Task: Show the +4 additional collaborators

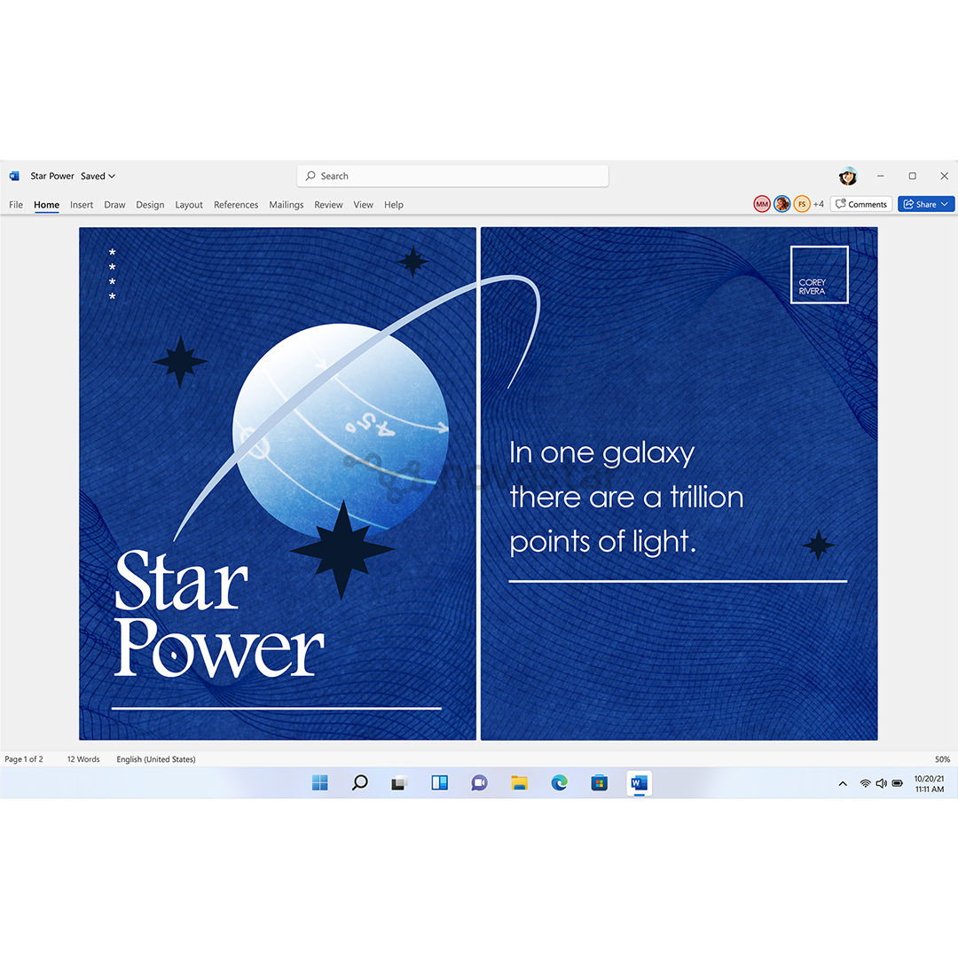Action: coord(819,204)
